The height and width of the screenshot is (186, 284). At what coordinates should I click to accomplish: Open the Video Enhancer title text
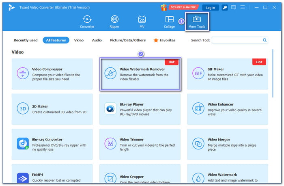click(x=221, y=104)
